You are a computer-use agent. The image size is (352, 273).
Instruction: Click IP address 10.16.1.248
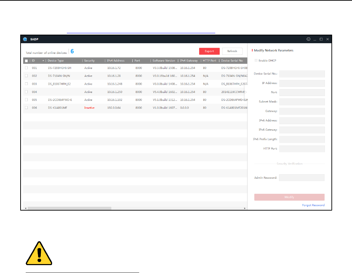115,84
